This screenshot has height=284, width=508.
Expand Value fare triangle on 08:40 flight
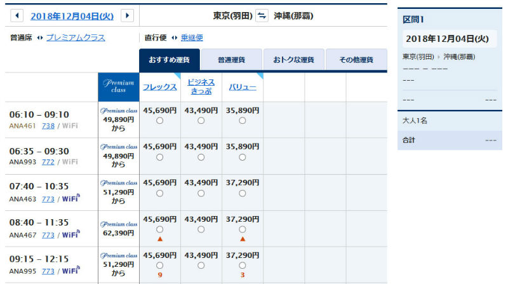242,240
